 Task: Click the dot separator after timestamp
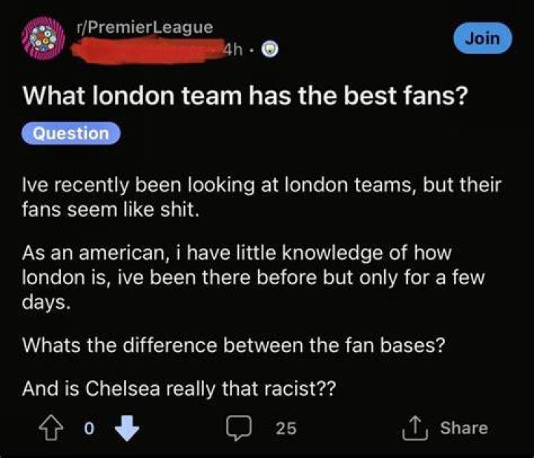point(251,50)
